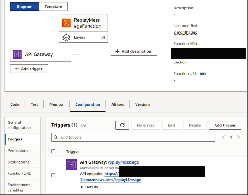
Task: Open the Monitor tab
Action: click(x=56, y=104)
